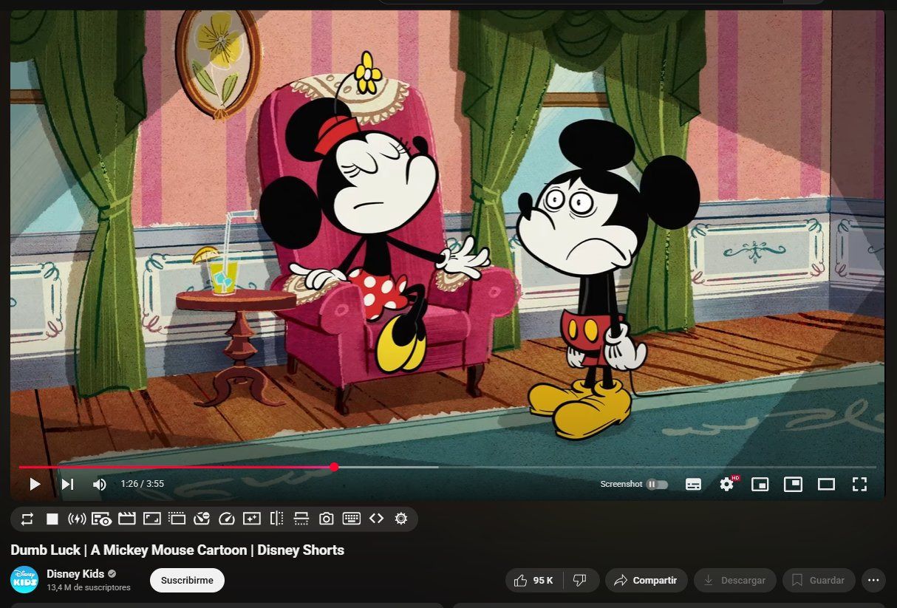Toggle the autoplay switch in the player controls
This screenshot has height=608, width=897.
(657, 485)
